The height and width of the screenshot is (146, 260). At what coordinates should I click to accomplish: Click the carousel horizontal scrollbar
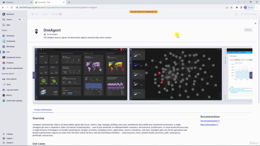(x=96, y=103)
